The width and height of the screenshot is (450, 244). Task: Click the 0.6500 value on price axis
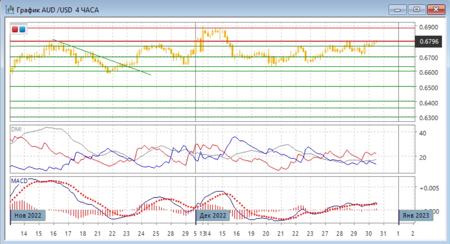click(x=429, y=88)
